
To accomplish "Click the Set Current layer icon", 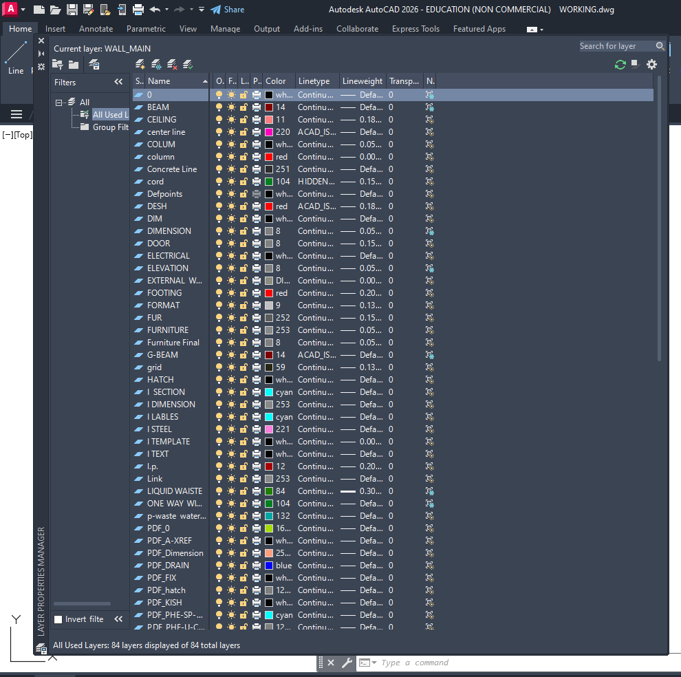I will (x=188, y=65).
